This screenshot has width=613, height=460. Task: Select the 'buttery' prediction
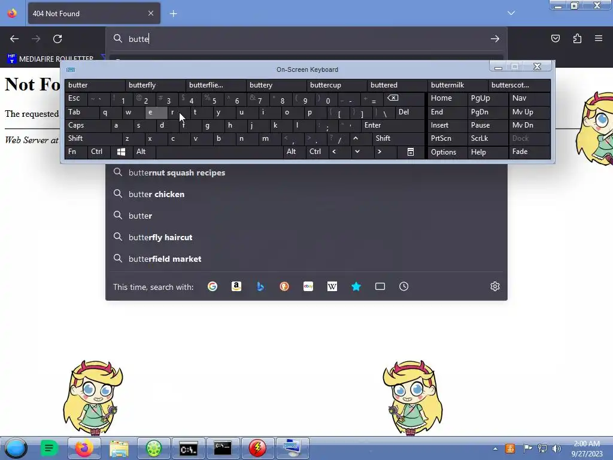[276, 85]
